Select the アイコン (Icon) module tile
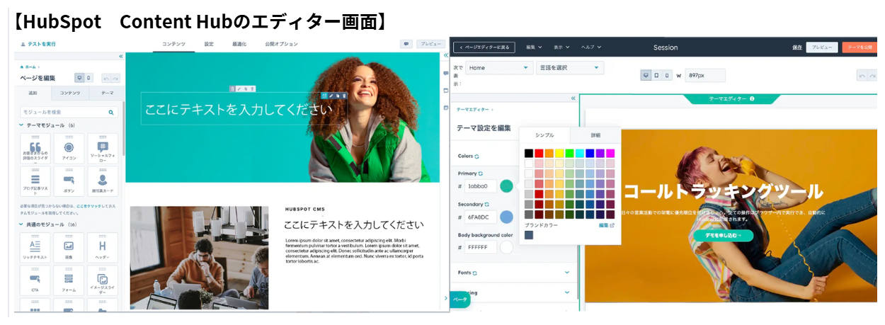The image size is (885, 325). tap(69, 149)
